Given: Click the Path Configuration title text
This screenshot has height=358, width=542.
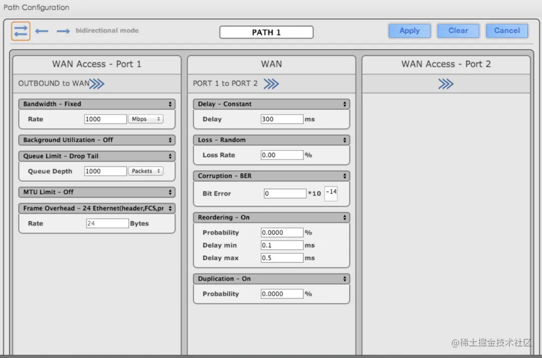Looking at the screenshot, I should click(36, 8).
